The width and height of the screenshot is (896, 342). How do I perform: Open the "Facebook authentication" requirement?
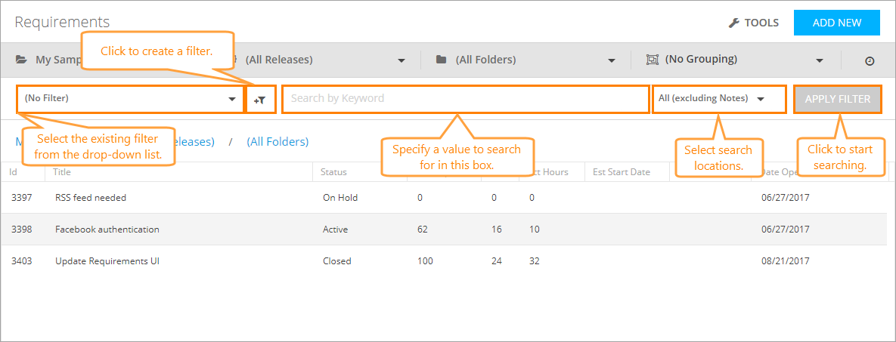point(107,230)
